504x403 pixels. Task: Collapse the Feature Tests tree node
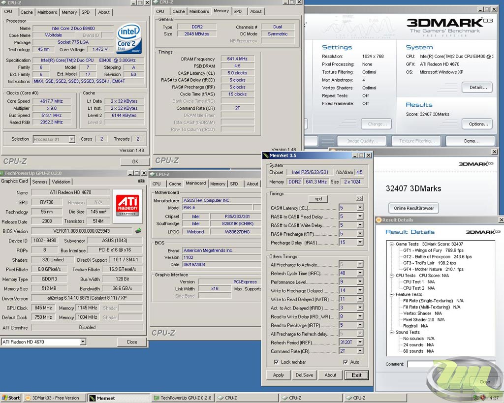[x=391, y=294]
